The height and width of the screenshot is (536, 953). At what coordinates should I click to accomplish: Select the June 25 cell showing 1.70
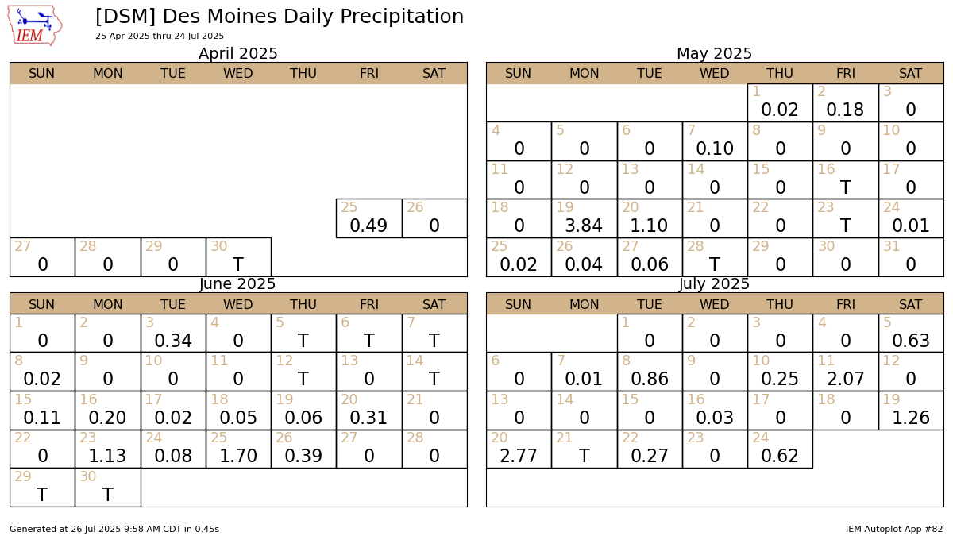(x=238, y=449)
